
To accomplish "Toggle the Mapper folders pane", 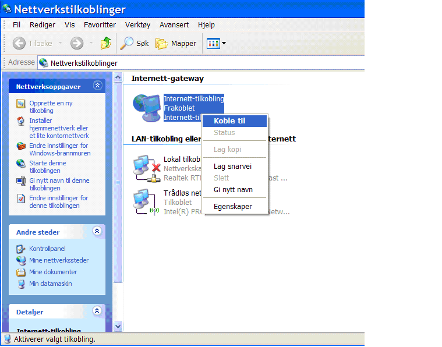I will pos(176,44).
